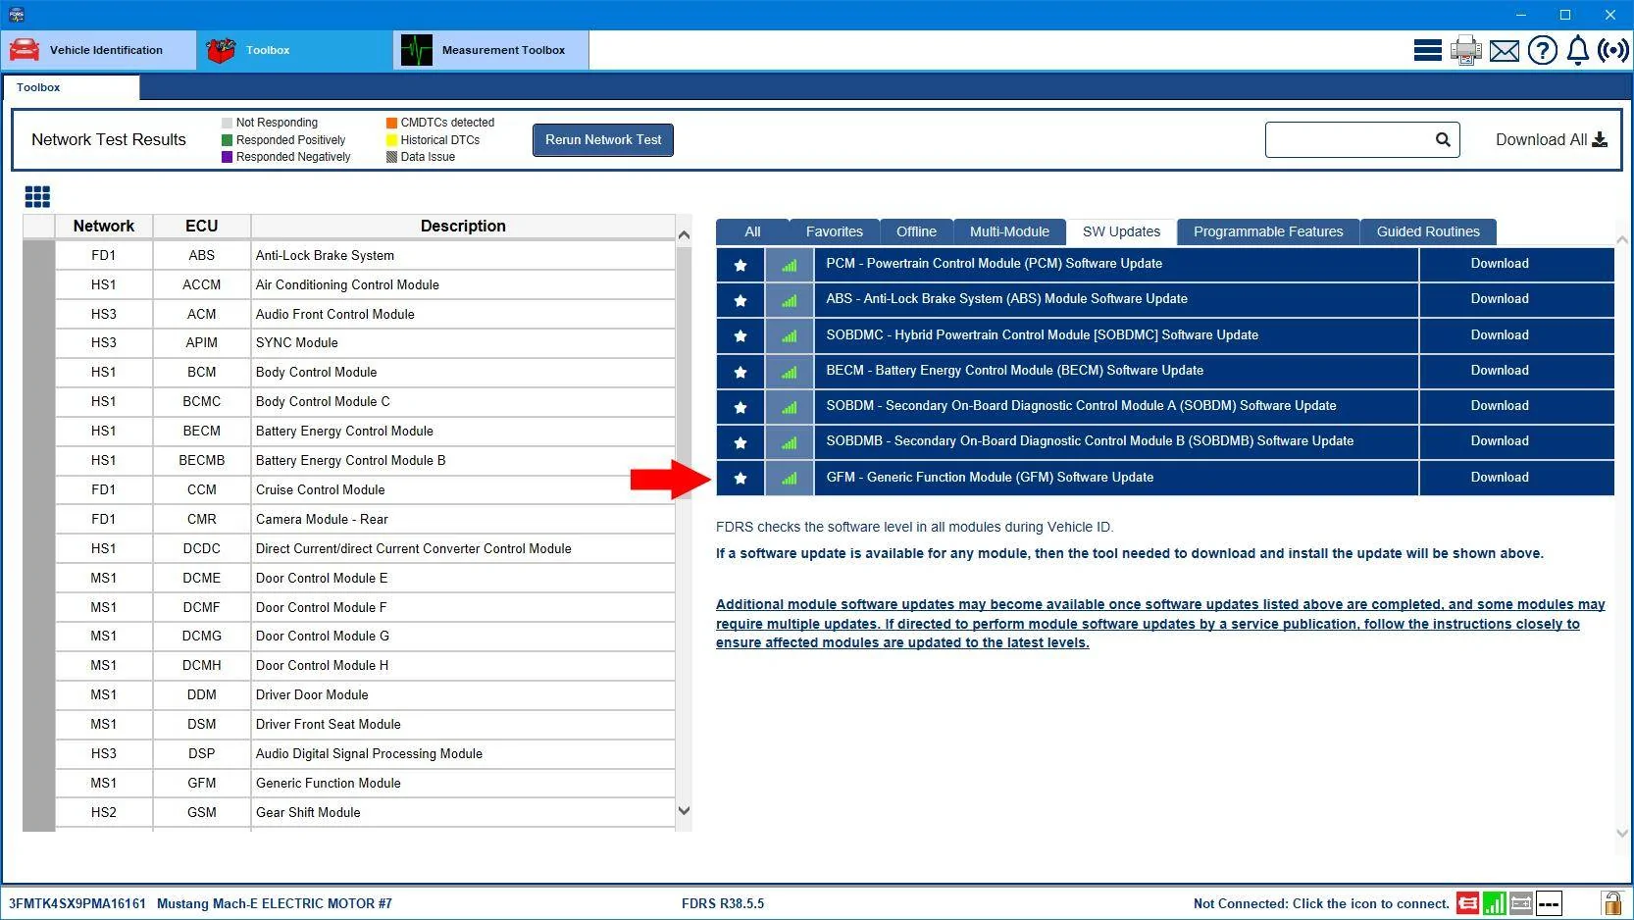This screenshot has height=920, width=1634.
Task: Select Generic Function Module row
Action: click(365, 784)
